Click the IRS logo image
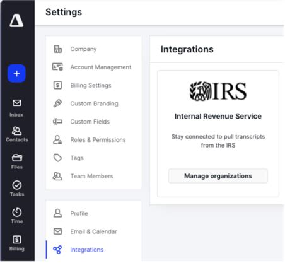The width and height of the screenshot is (285, 263). pyautogui.click(x=218, y=91)
